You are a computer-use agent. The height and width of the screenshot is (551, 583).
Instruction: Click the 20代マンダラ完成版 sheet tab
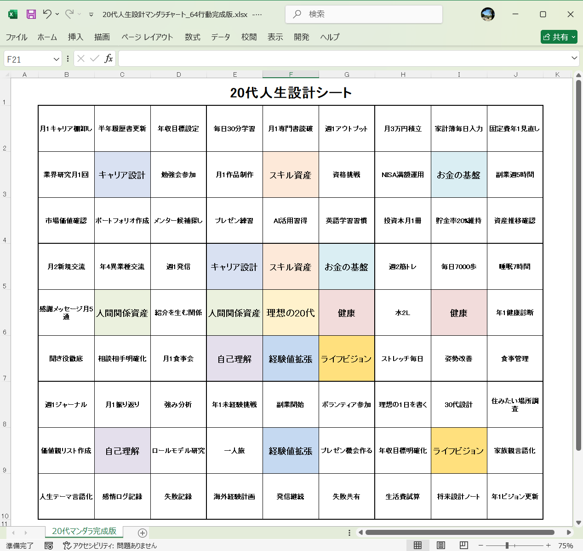84,531
